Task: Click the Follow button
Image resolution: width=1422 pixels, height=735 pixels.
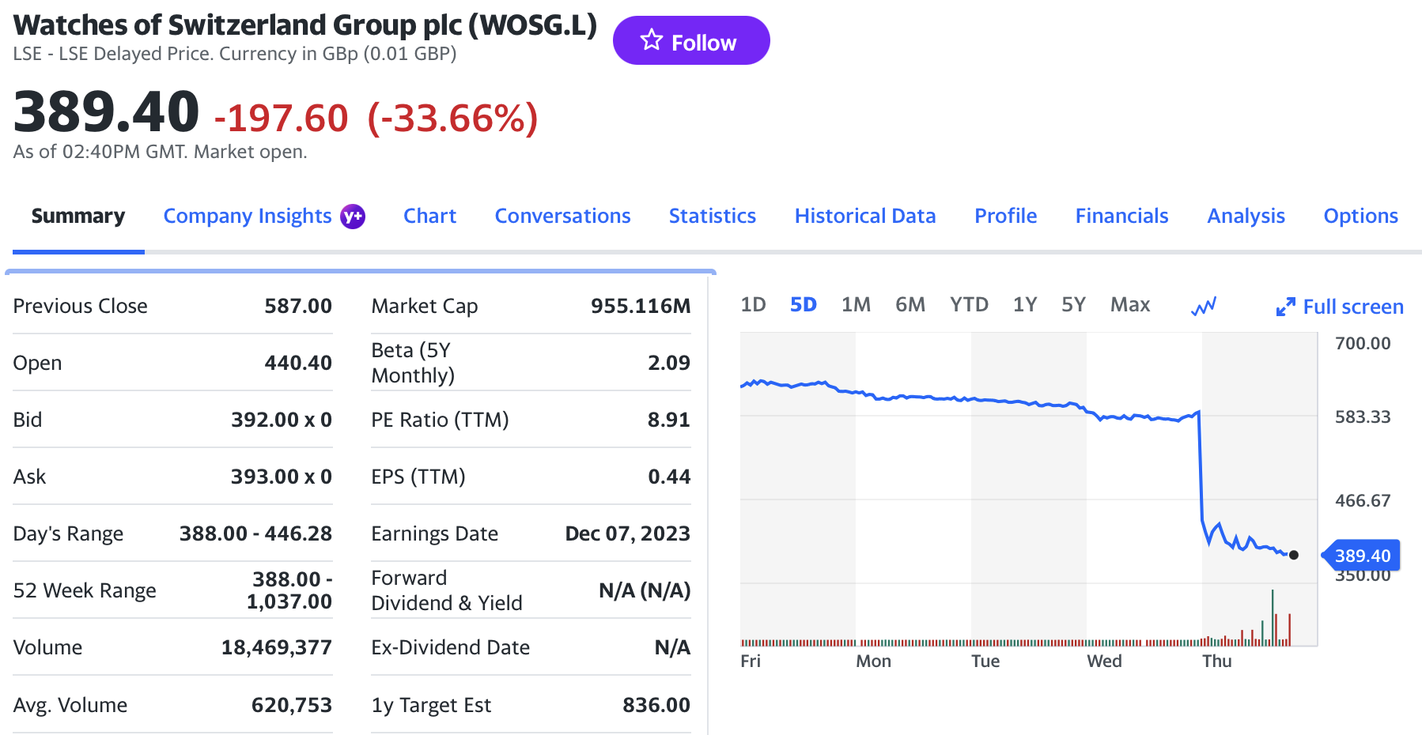Action: (690, 41)
